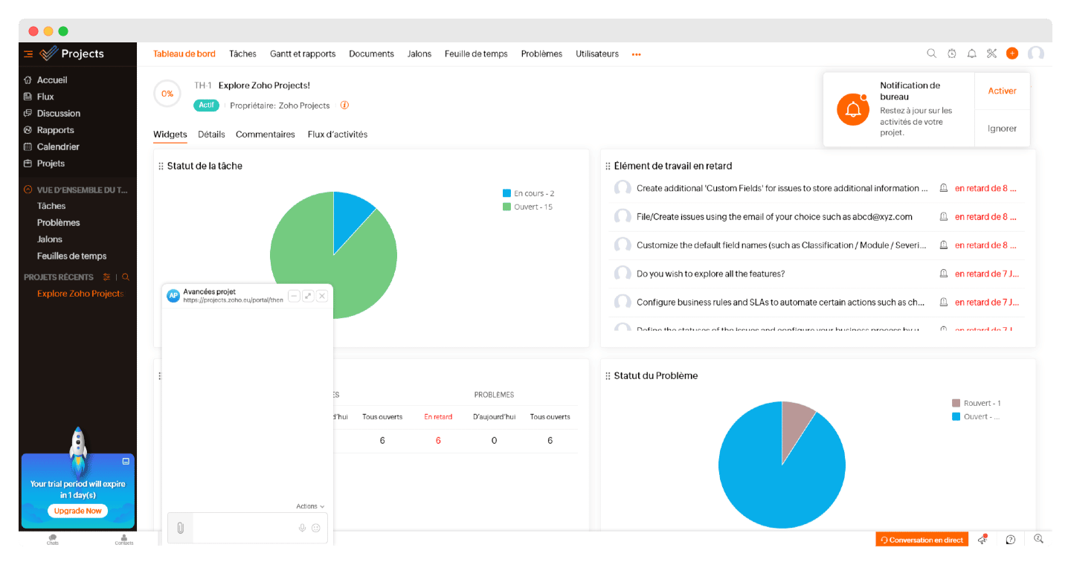Pop out the Avancées projet chat window
The width and height of the screenshot is (1071, 565).
(x=308, y=296)
